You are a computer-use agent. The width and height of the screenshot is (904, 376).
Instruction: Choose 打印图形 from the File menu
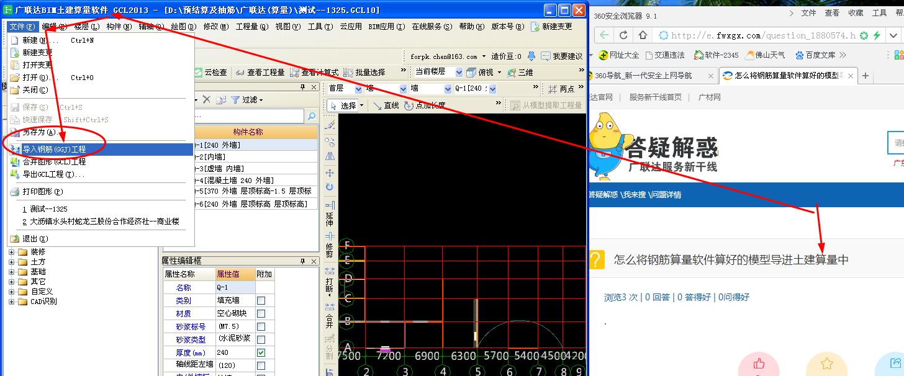click(102, 192)
